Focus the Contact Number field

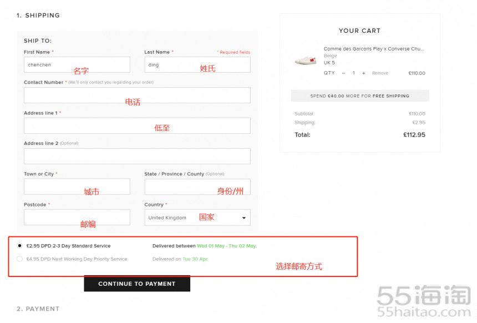pos(137,95)
